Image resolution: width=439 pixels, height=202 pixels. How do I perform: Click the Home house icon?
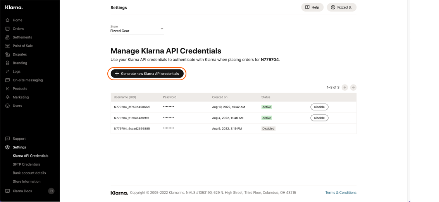[x=8, y=20]
